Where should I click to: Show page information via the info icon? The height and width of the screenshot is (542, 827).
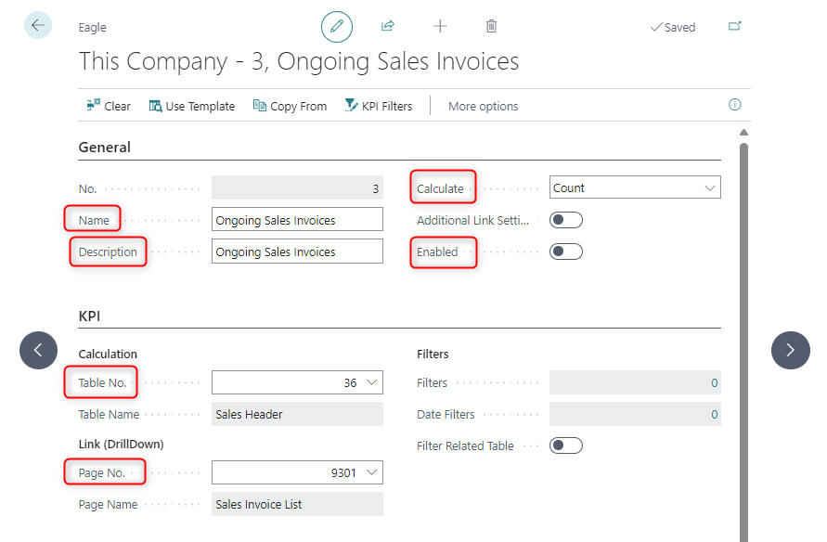pos(734,105)
